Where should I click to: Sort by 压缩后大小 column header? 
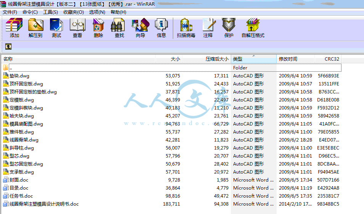coord(206,59)
